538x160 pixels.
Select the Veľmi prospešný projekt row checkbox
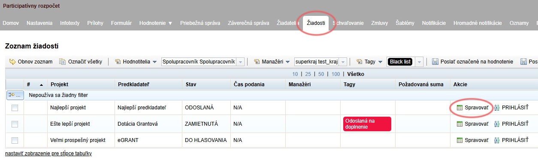(x=15, y=140)
